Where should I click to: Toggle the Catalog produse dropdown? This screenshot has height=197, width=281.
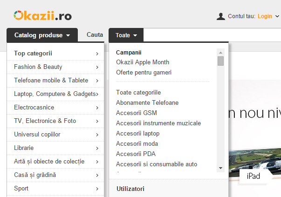pyautogui.click(x=42, y=35)
